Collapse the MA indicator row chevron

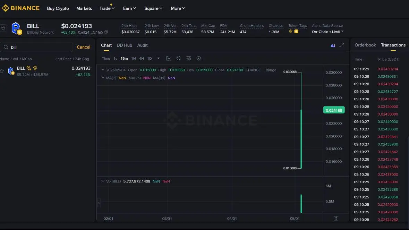[103, 78]
